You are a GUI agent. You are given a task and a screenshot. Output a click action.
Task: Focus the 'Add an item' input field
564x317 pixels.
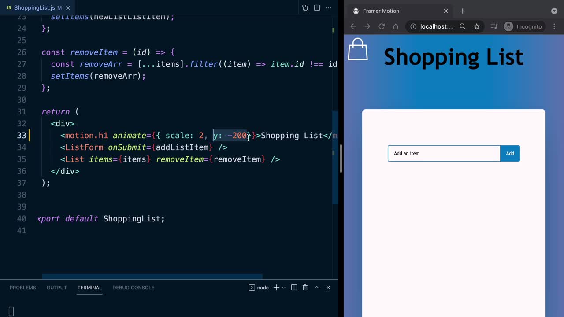(x=444, y=153)
